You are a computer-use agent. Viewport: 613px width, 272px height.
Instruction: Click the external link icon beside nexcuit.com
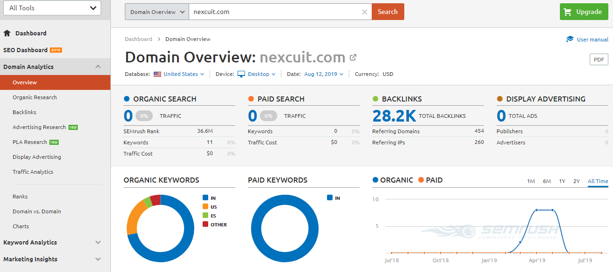[x=353, y=57]
